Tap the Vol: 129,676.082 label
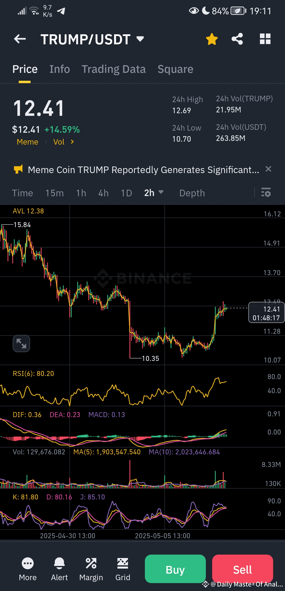The height and width of the screenshot is (591, 285). (x=39, y=452)
